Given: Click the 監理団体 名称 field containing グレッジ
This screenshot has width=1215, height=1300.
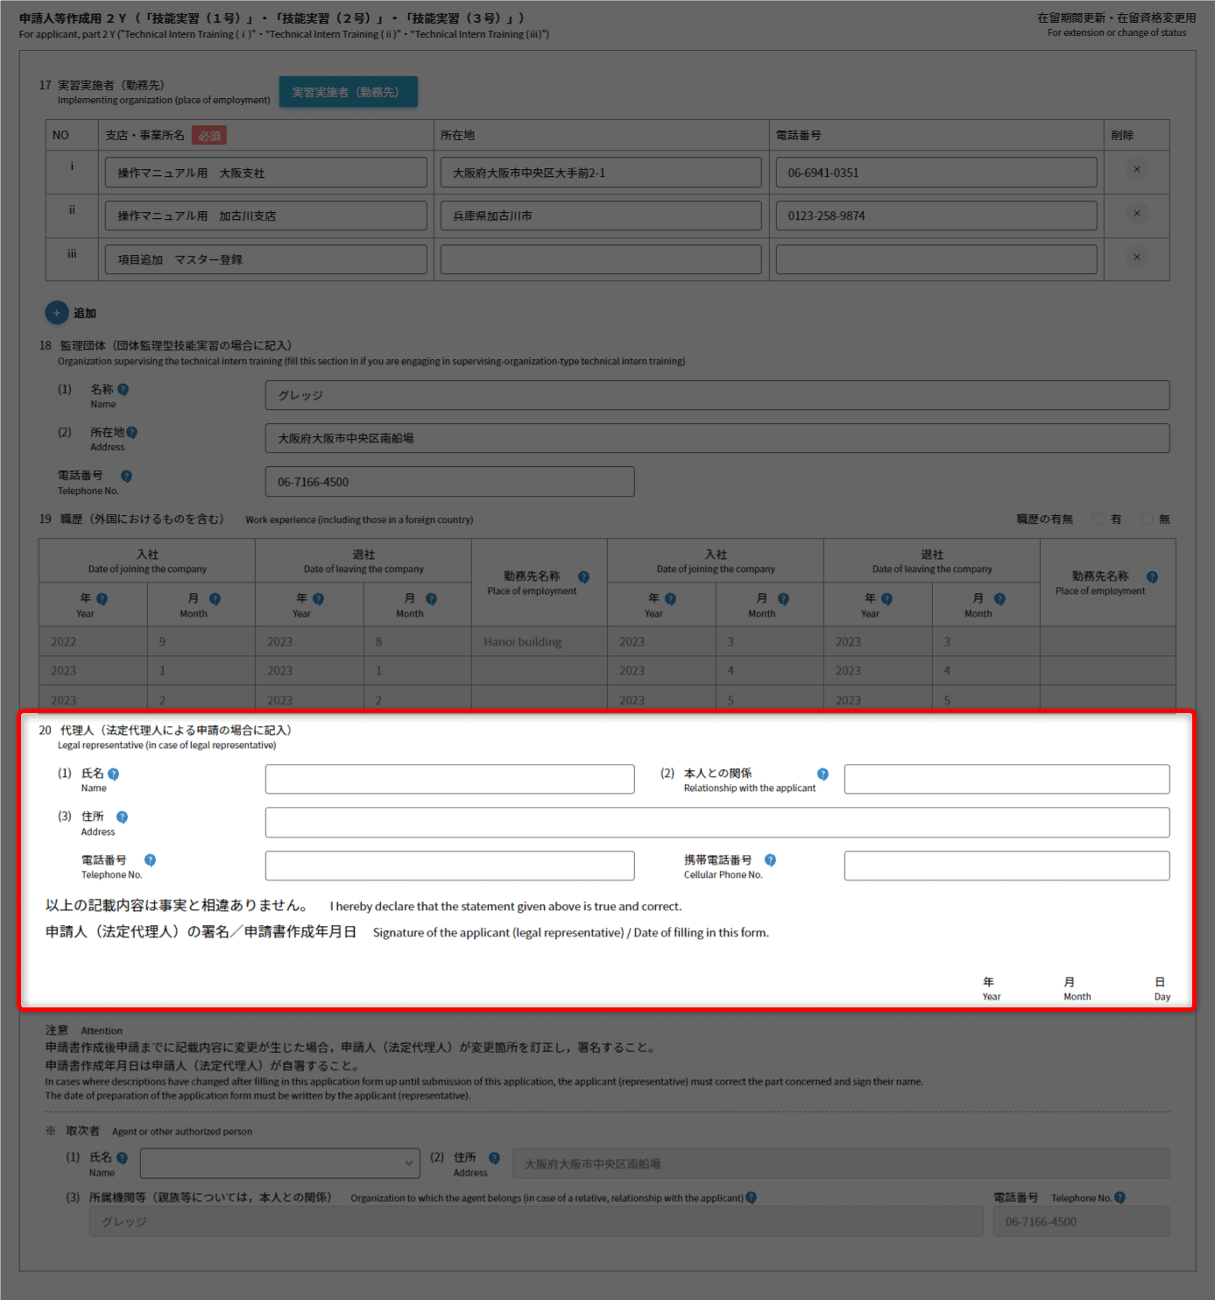Looking at the screenshot, I should pyautogui.click(x=717, y=395).
